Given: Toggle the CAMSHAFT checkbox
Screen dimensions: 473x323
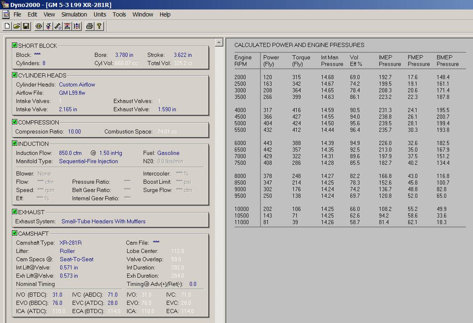Looking at the screenshot, I should point(15,233).
